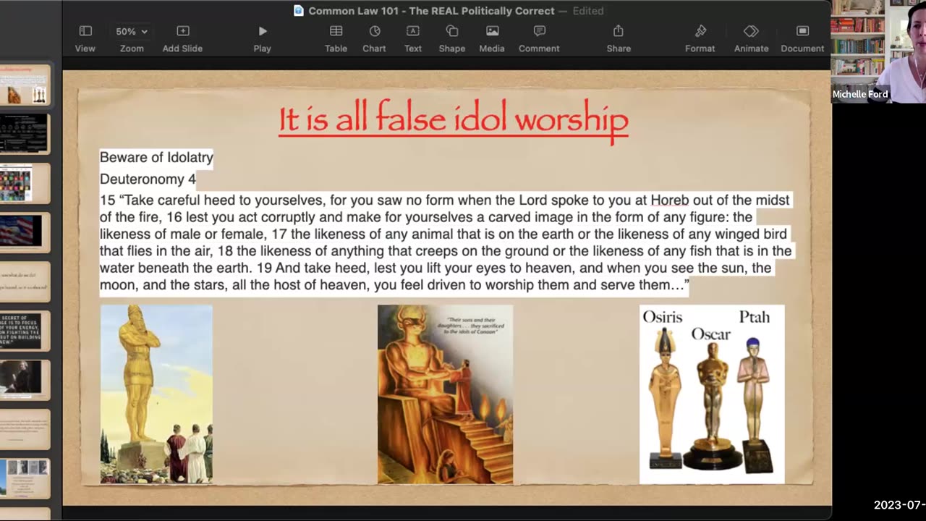Click the Keynote document icon in title bar
This screenshot has height=521, width=926.
pyautogui.click(x=299, y=11)
